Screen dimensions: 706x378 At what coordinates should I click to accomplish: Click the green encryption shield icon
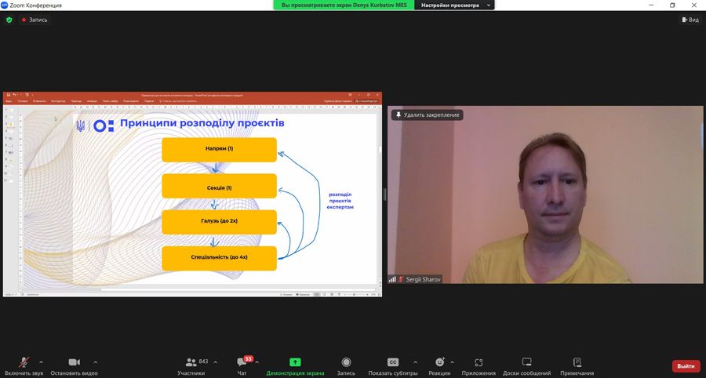click(9, 20)
